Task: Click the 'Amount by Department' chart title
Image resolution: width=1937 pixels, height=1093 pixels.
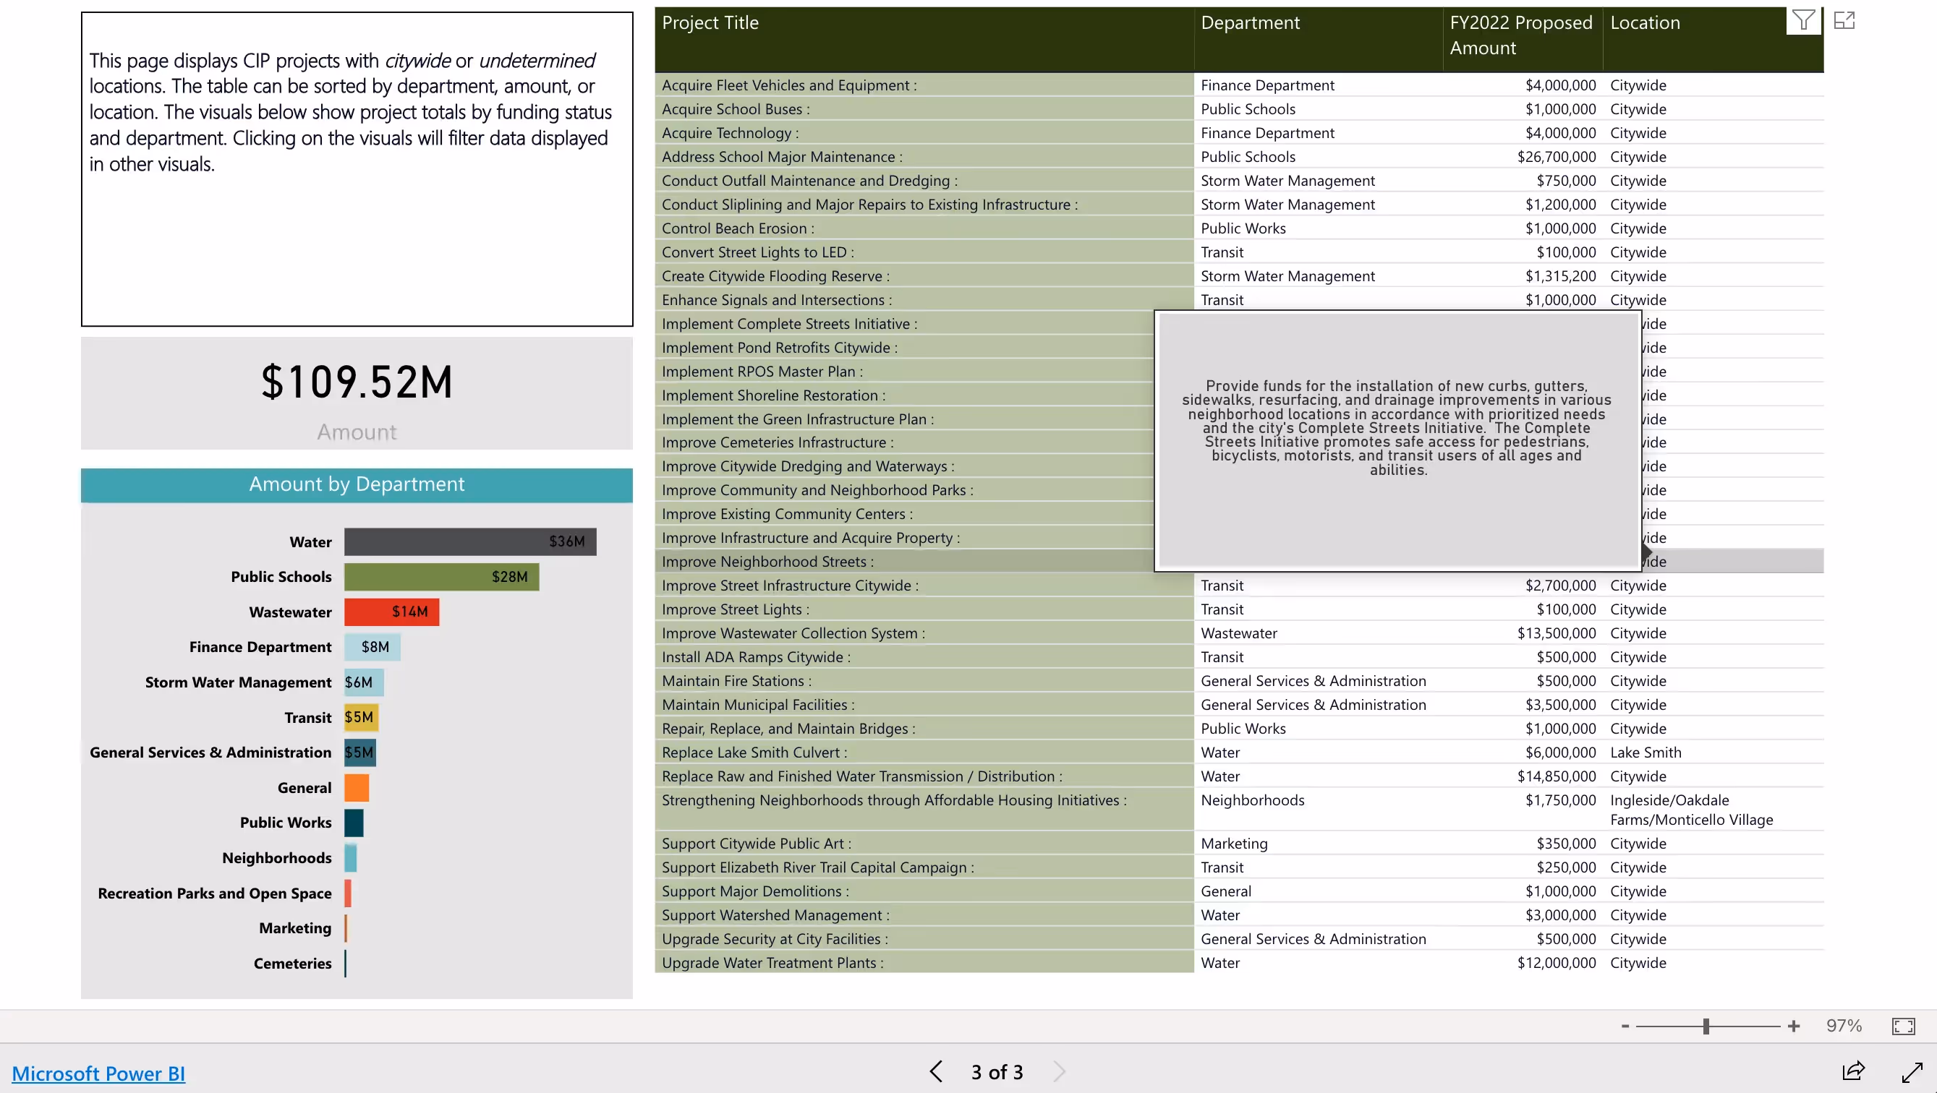Action: (357, 484)
